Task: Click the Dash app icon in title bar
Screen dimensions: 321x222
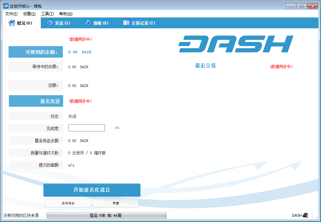Action: [x=6, y=6]
